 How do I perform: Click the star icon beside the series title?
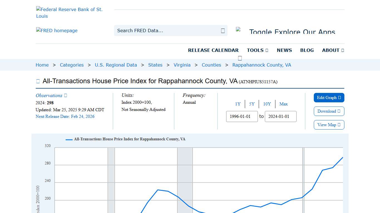point(38,81)
